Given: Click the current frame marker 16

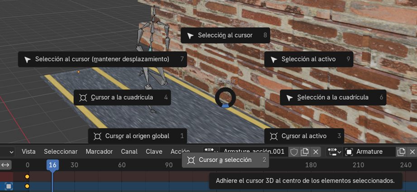Looking at the screenshot, I should pos(53,165).
